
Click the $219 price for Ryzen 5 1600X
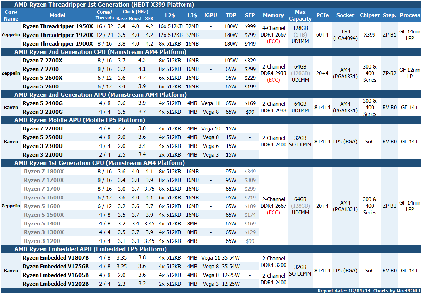[250, 198]
